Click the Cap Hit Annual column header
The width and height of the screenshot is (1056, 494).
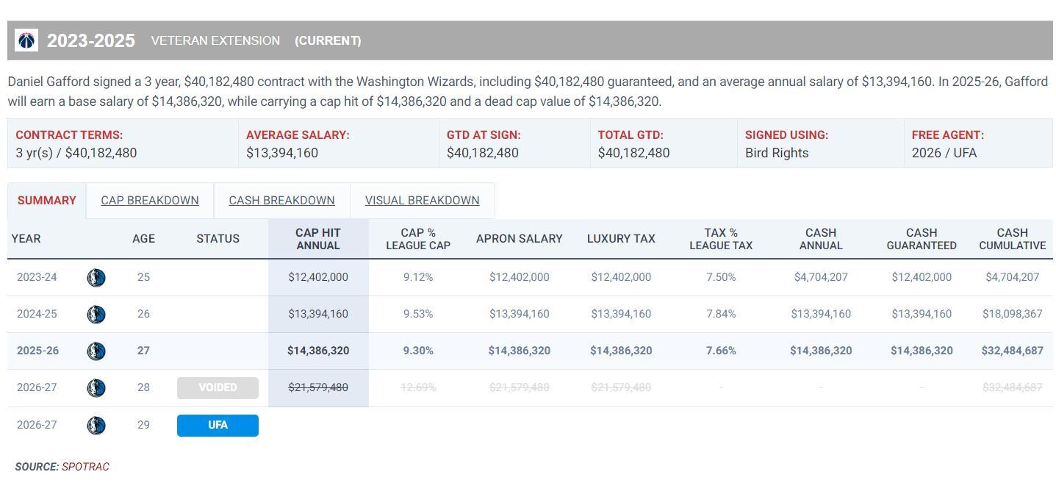(x=317, y=239)
